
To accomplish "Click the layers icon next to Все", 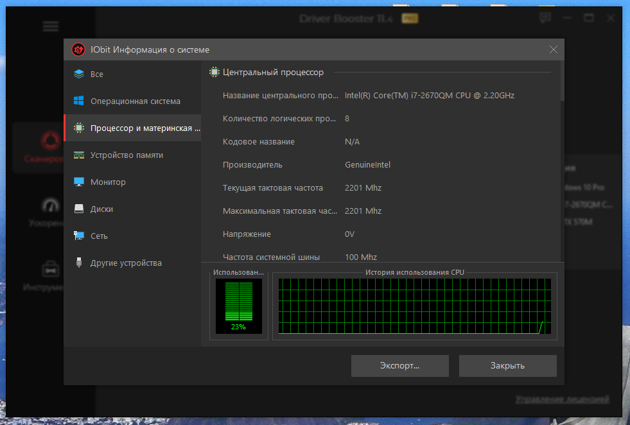I will 79,74.
